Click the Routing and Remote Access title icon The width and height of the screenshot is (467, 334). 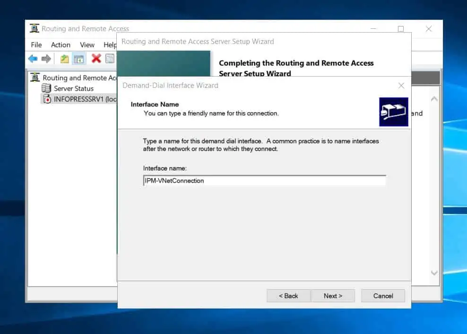pos(35,28)
